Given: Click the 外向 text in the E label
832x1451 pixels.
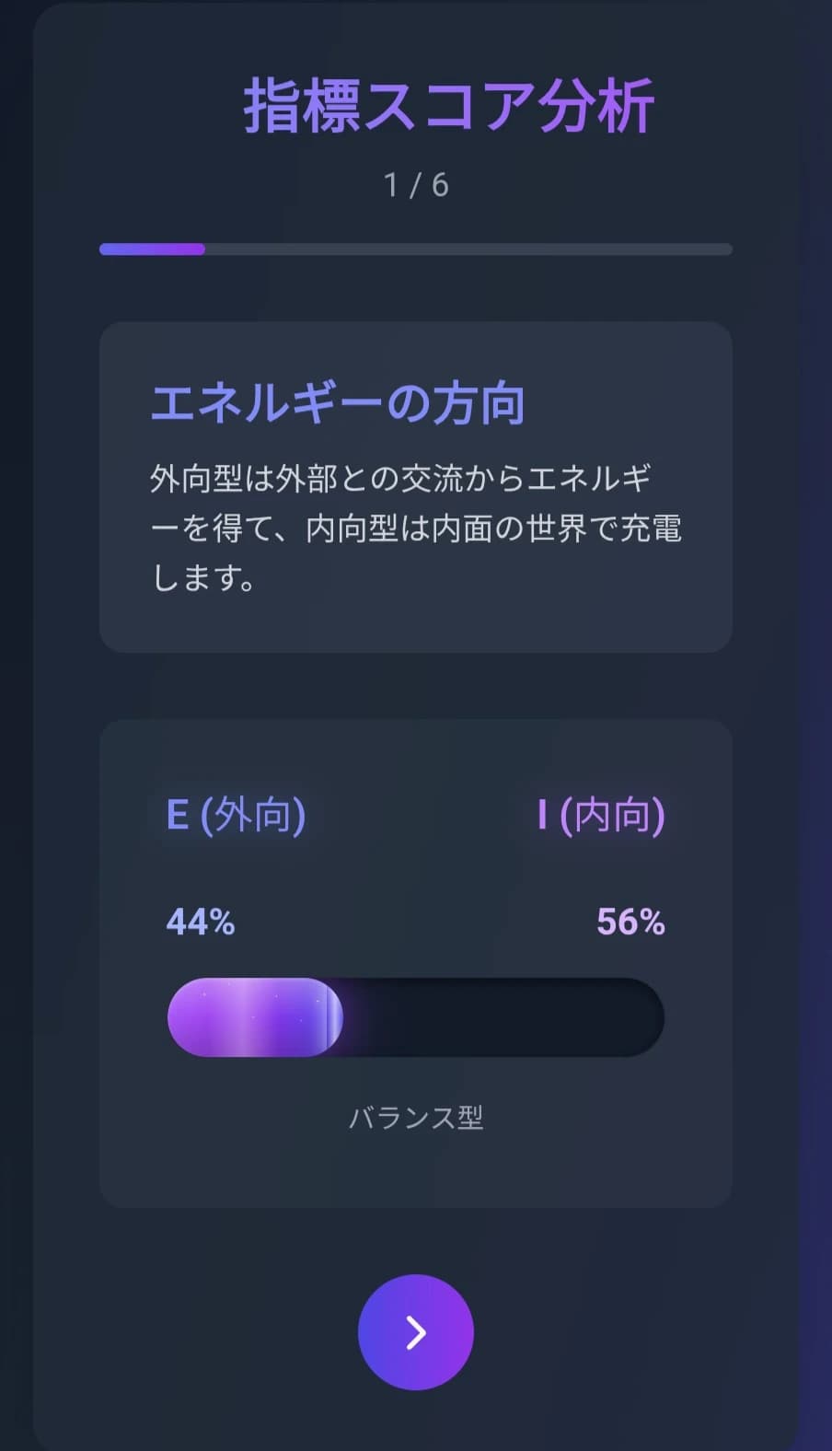Looking at the screenshot, I should pyautogui.click(x=254, y=815).
